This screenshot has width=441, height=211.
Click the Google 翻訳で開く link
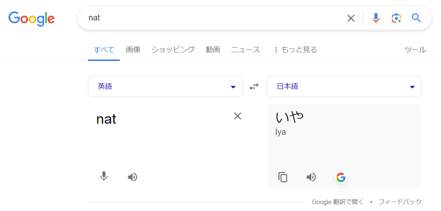(337, 202)
